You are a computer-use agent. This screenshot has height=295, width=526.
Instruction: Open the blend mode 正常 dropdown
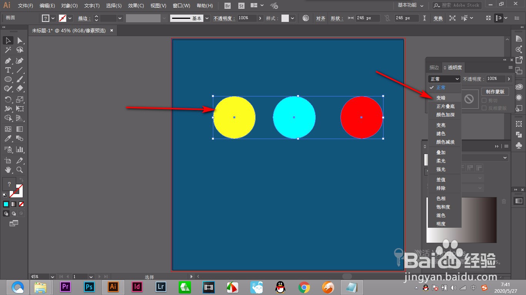(444, 79)
